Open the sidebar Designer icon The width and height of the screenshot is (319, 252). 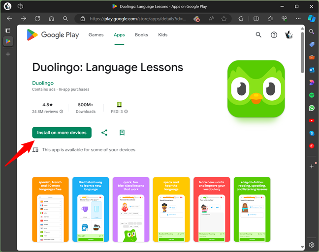pyautogui.click(x=312, y=83)
